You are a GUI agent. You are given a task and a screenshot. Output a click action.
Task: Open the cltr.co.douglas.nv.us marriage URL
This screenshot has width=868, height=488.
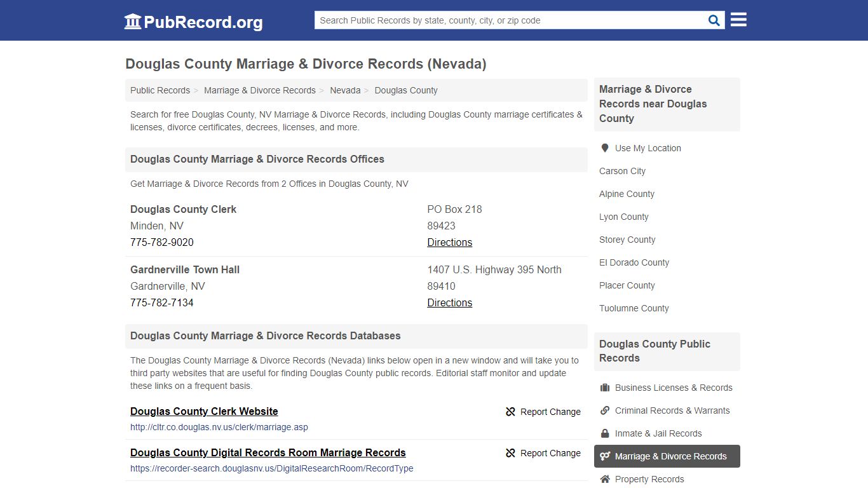[x=219, y=427]
